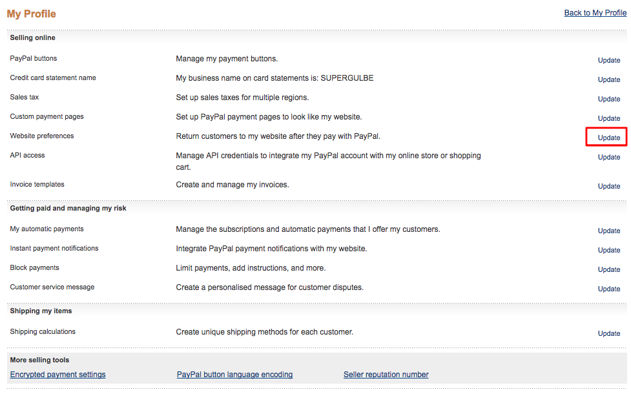Open PayPal button language encoding
The width and height of the screenshot is (631, 394).
point(234,374)
